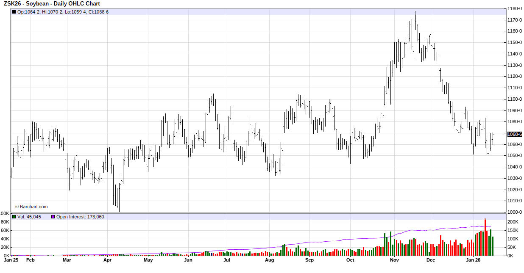Viewport: 524px width, 273px height.
Task: Click the black OHLC legend square
Action: click(14, 12)
